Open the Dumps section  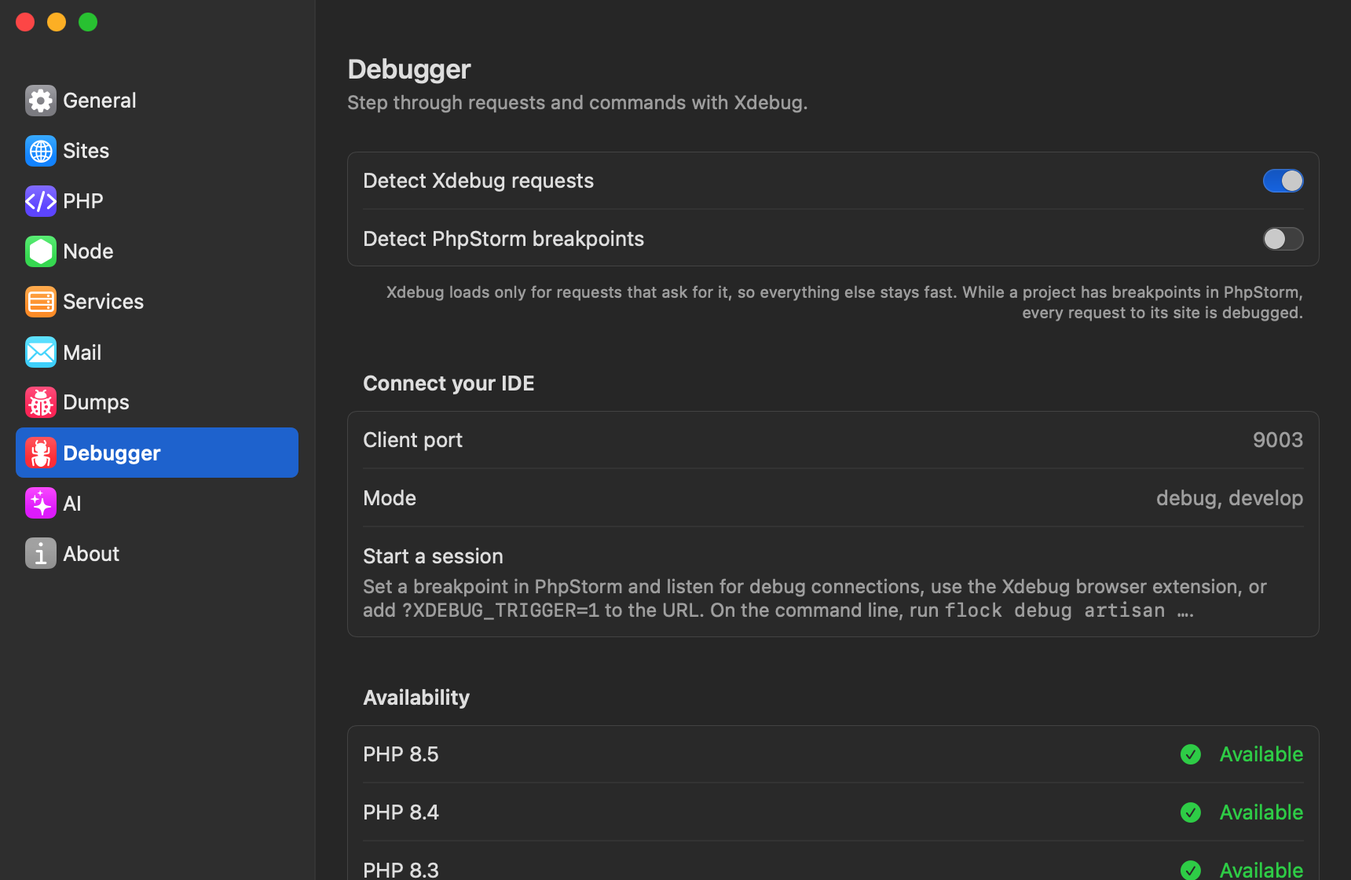(x=157, y=402)
